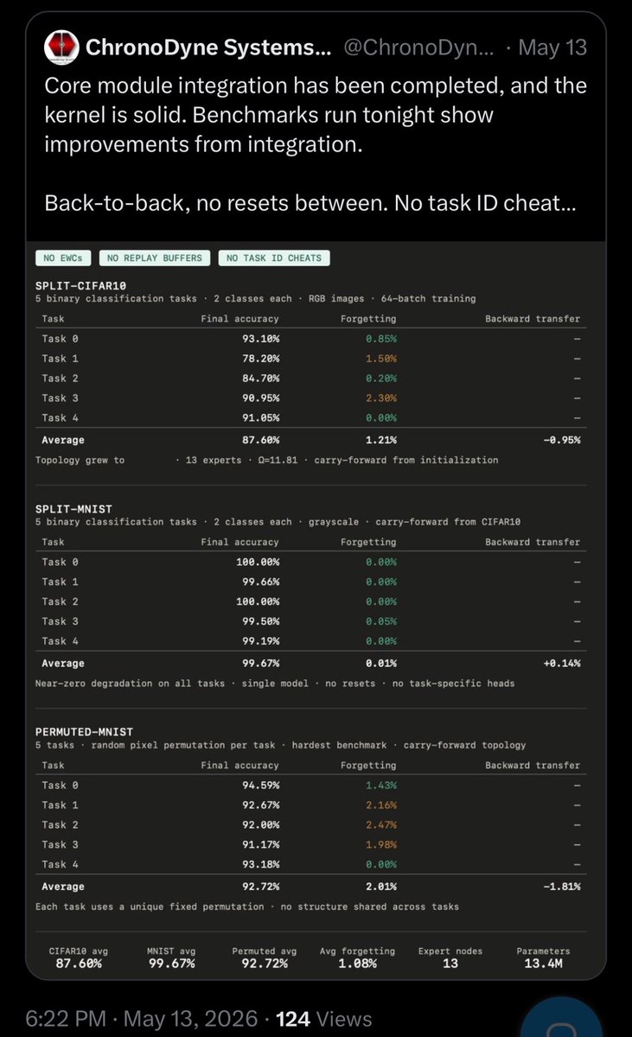632x1037 pixels.
Task: Select the 2.47% forgetting value
Action: click(x=381, y=824)
